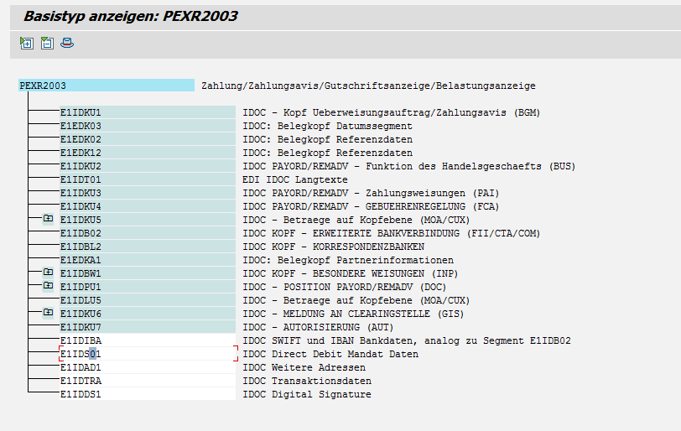
Task: Expand the E1IDBW1 segment node
Action: 48,273
